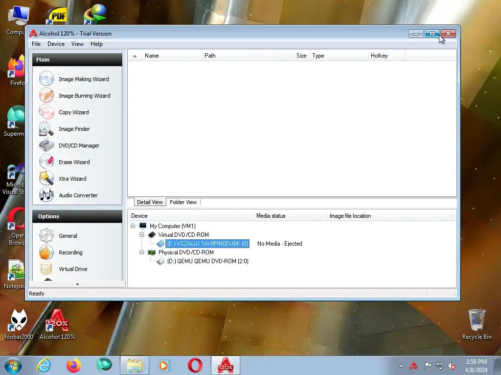Select the (D:) QEMU QEMU DVD-ROM row
Image resolution: width=501 pixels, height=375 pixels.
(x=207, y=261)
